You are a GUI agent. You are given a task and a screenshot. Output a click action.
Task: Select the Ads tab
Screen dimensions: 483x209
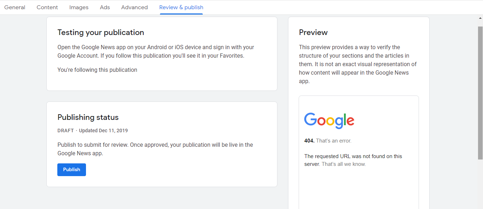[105, 7]
